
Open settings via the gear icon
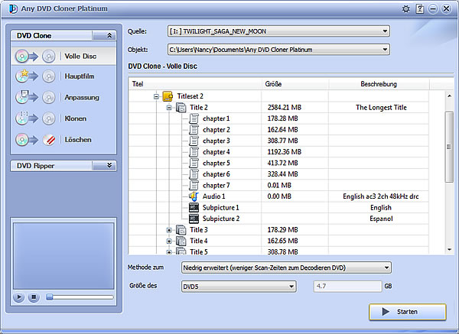coord(405,9)
